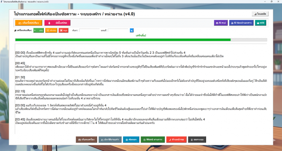Click the blue magnifier search icon button
The image size is (282, 151).
pos(132,31)
